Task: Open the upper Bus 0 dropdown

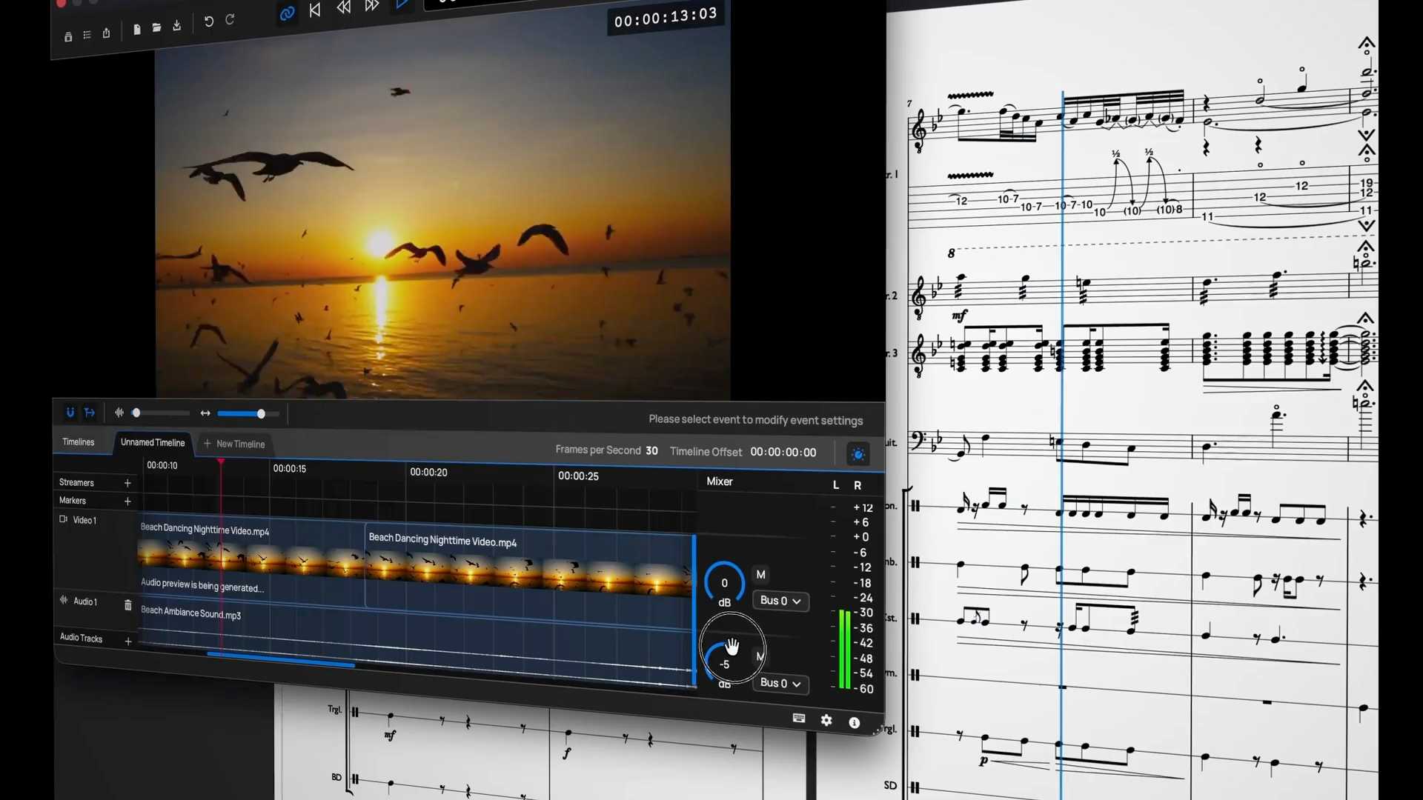Action: point(780,601)
